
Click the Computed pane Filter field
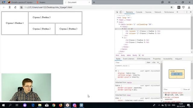pos(171,89)
